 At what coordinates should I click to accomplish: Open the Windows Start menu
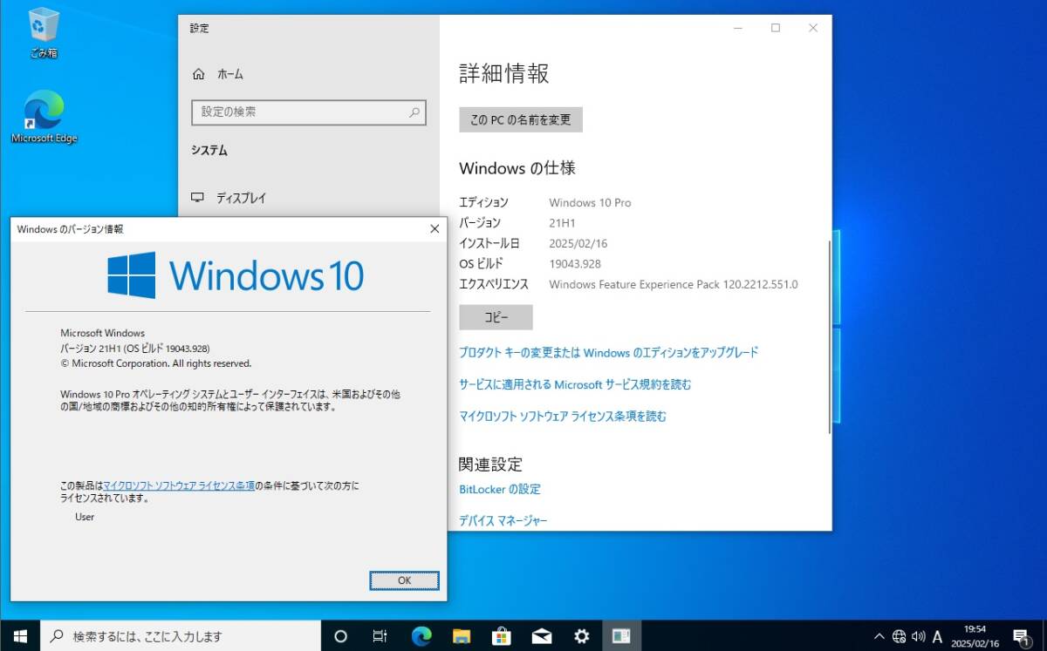20,635
